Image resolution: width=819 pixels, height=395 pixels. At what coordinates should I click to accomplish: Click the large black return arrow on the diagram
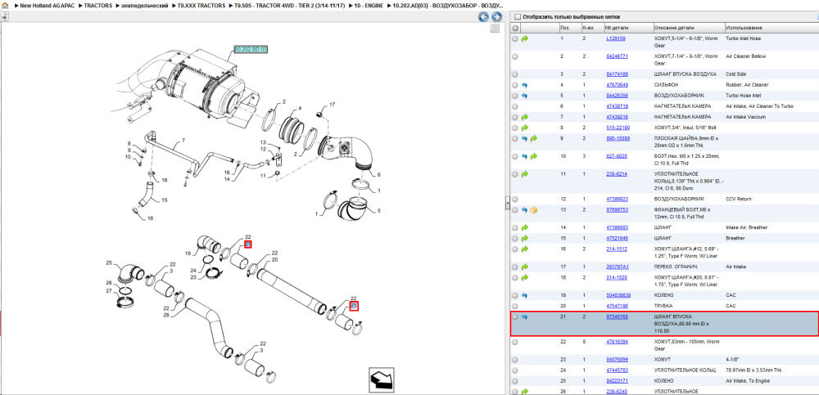382,379
